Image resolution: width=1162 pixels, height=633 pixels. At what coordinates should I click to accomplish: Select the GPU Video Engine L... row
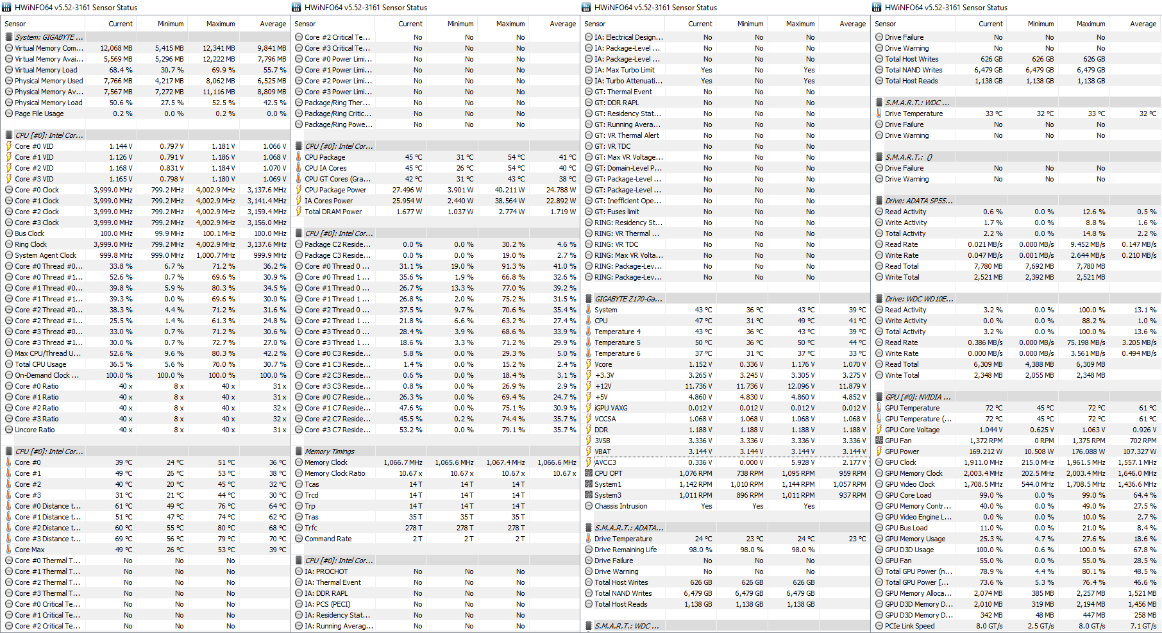coord(1016,517)
